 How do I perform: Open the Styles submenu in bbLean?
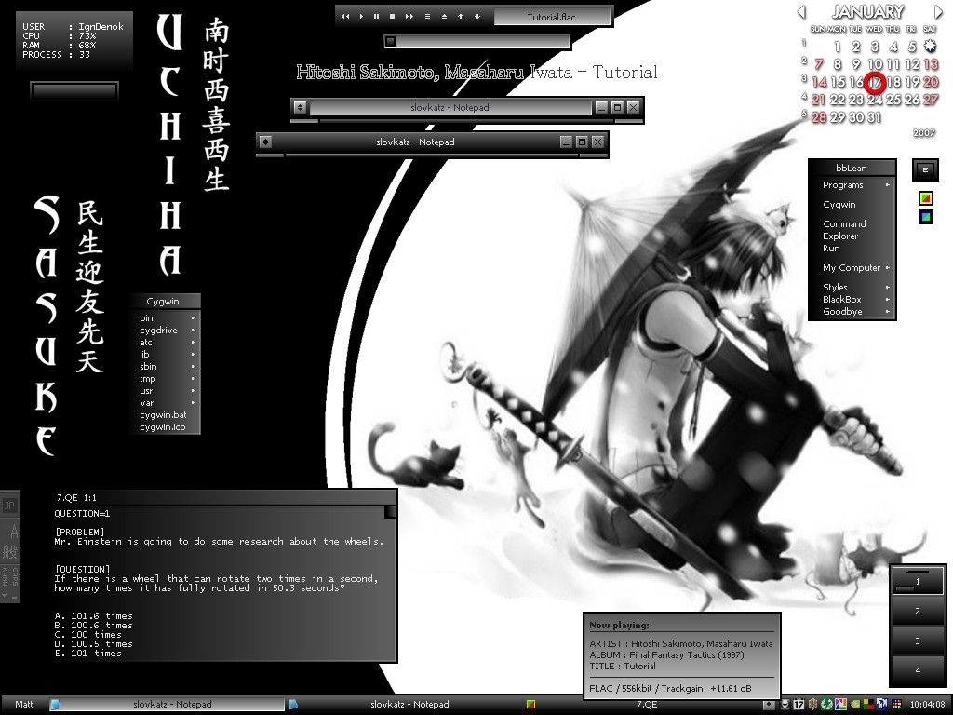click(852, 287)
